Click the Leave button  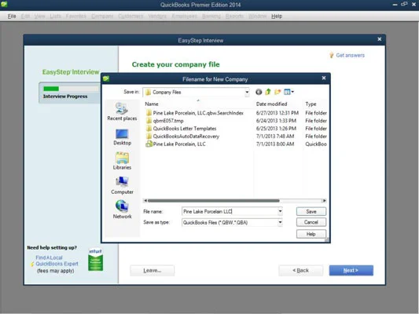click(152, 271)
